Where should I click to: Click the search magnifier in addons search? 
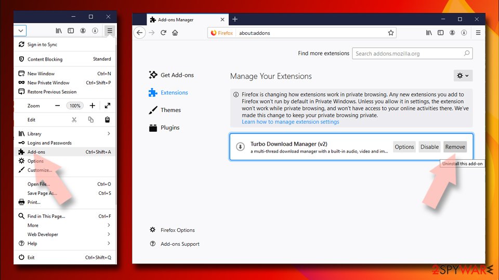coord(467,53)
